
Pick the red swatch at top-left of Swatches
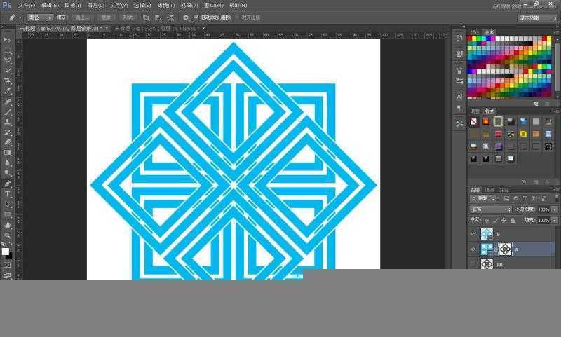[x=470, y=39]
